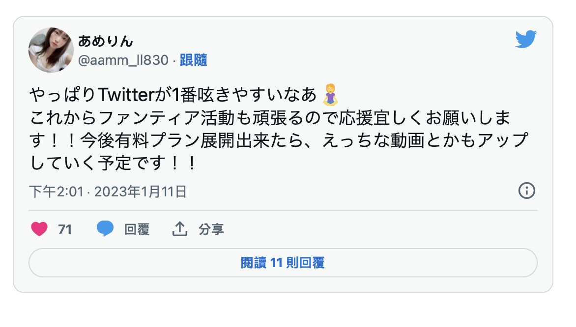Click the last tweet line していく予定です！！

114,163
